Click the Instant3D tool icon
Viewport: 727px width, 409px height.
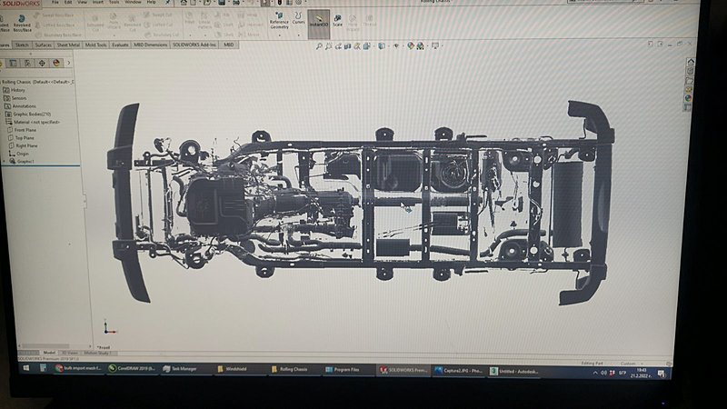[319, 20]
